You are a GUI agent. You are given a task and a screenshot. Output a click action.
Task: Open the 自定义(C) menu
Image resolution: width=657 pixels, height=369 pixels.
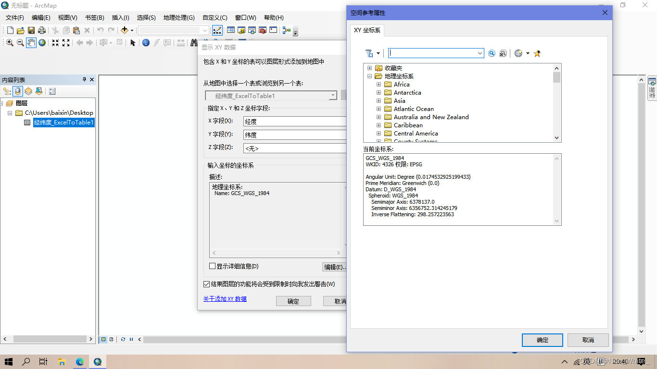tap(215, 18)
